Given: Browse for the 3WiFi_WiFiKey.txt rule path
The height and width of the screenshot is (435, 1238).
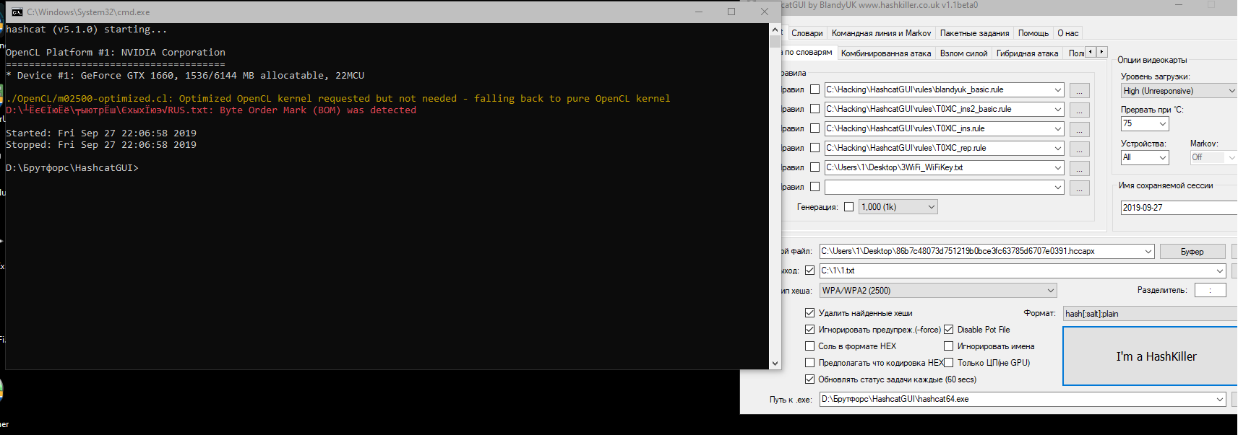Looking at the screenshot, I should coord(1079,169).
